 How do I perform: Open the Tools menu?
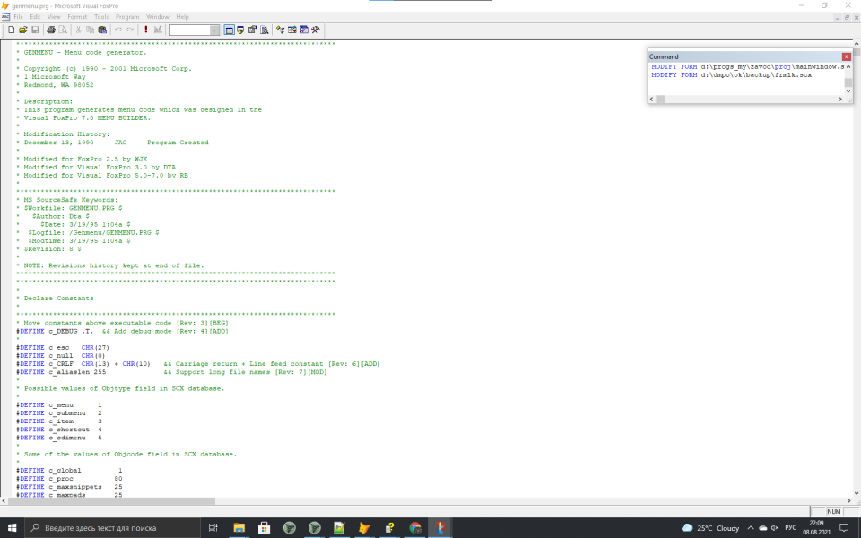point(101,17)
